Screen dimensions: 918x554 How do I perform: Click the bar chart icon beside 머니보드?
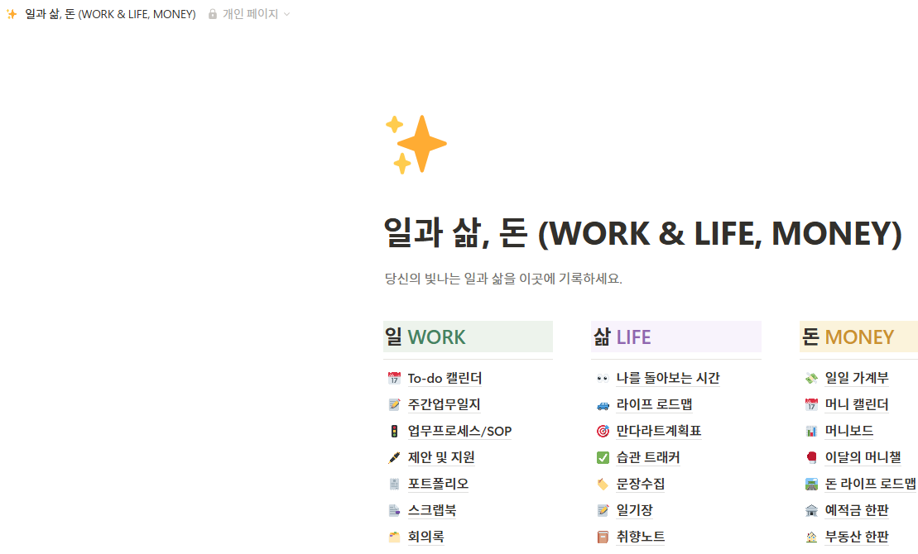(x=811, y=431)
